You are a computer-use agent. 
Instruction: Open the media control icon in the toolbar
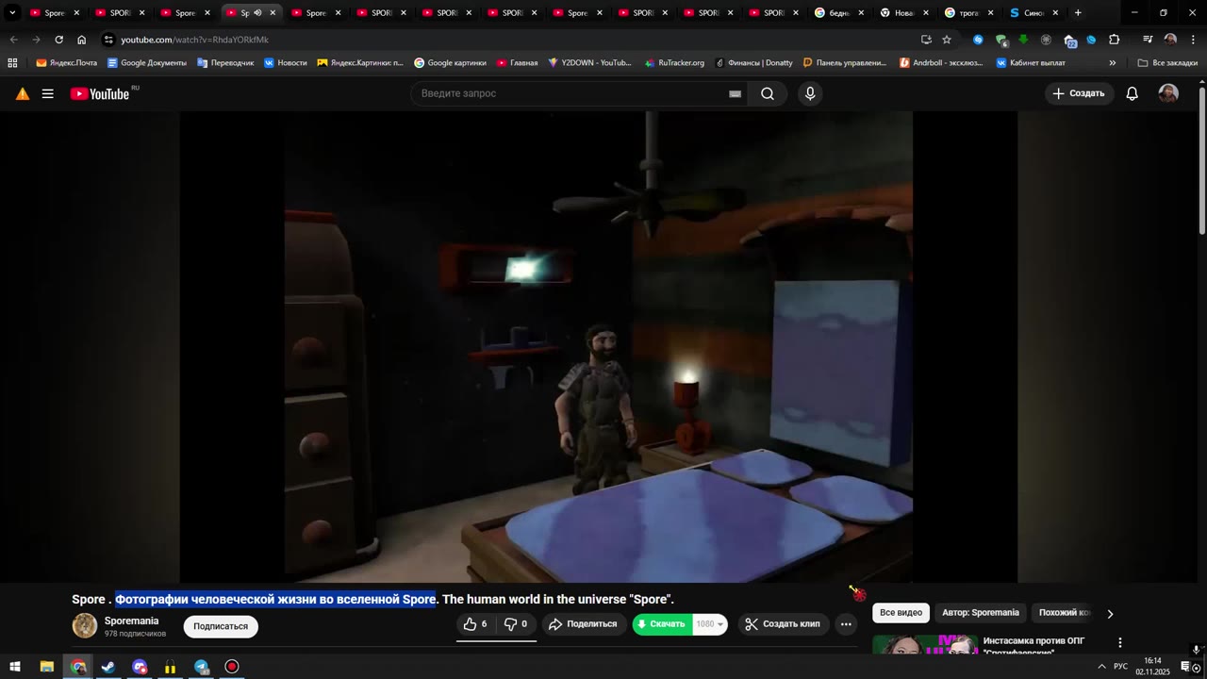[x=1148, y=40]
